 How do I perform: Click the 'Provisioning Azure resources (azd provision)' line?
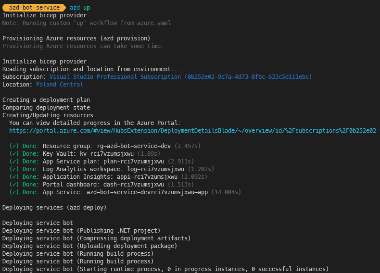[76, 38]
